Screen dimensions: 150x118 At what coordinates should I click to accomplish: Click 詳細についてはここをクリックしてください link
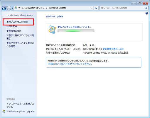pos(70,64)
